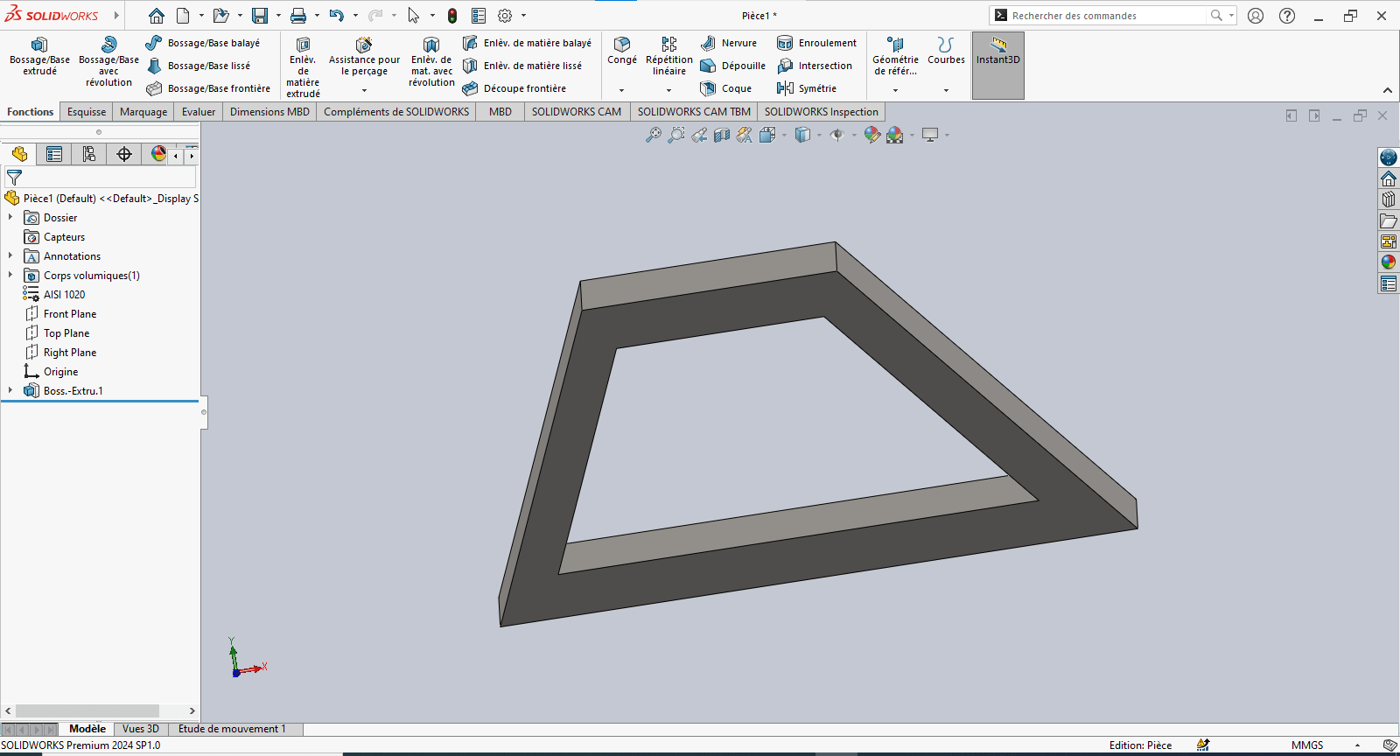
Task: Switch to the Esquisse tab
Action: 87,112
